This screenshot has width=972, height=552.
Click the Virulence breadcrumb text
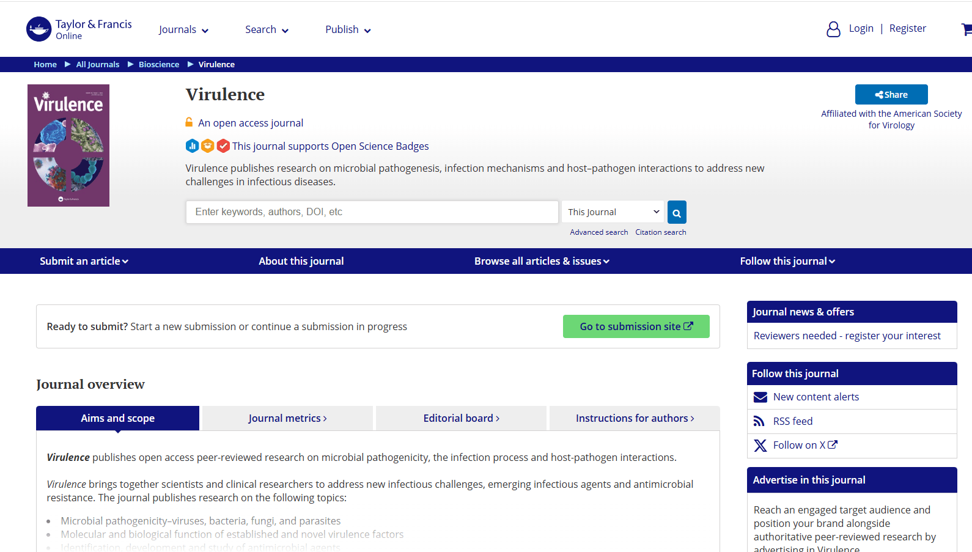pyautogui.click(x=216, y=64)
